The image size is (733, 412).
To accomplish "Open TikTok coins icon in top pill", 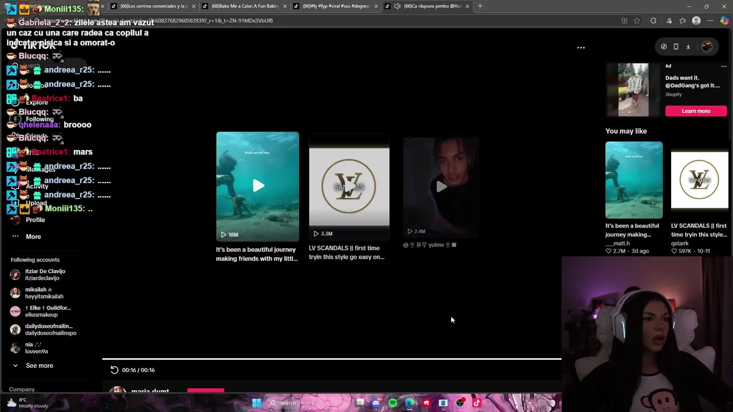I will [664, 47].
